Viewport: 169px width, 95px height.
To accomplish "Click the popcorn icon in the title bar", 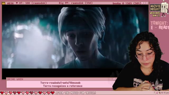I will (x=3, y=3).
